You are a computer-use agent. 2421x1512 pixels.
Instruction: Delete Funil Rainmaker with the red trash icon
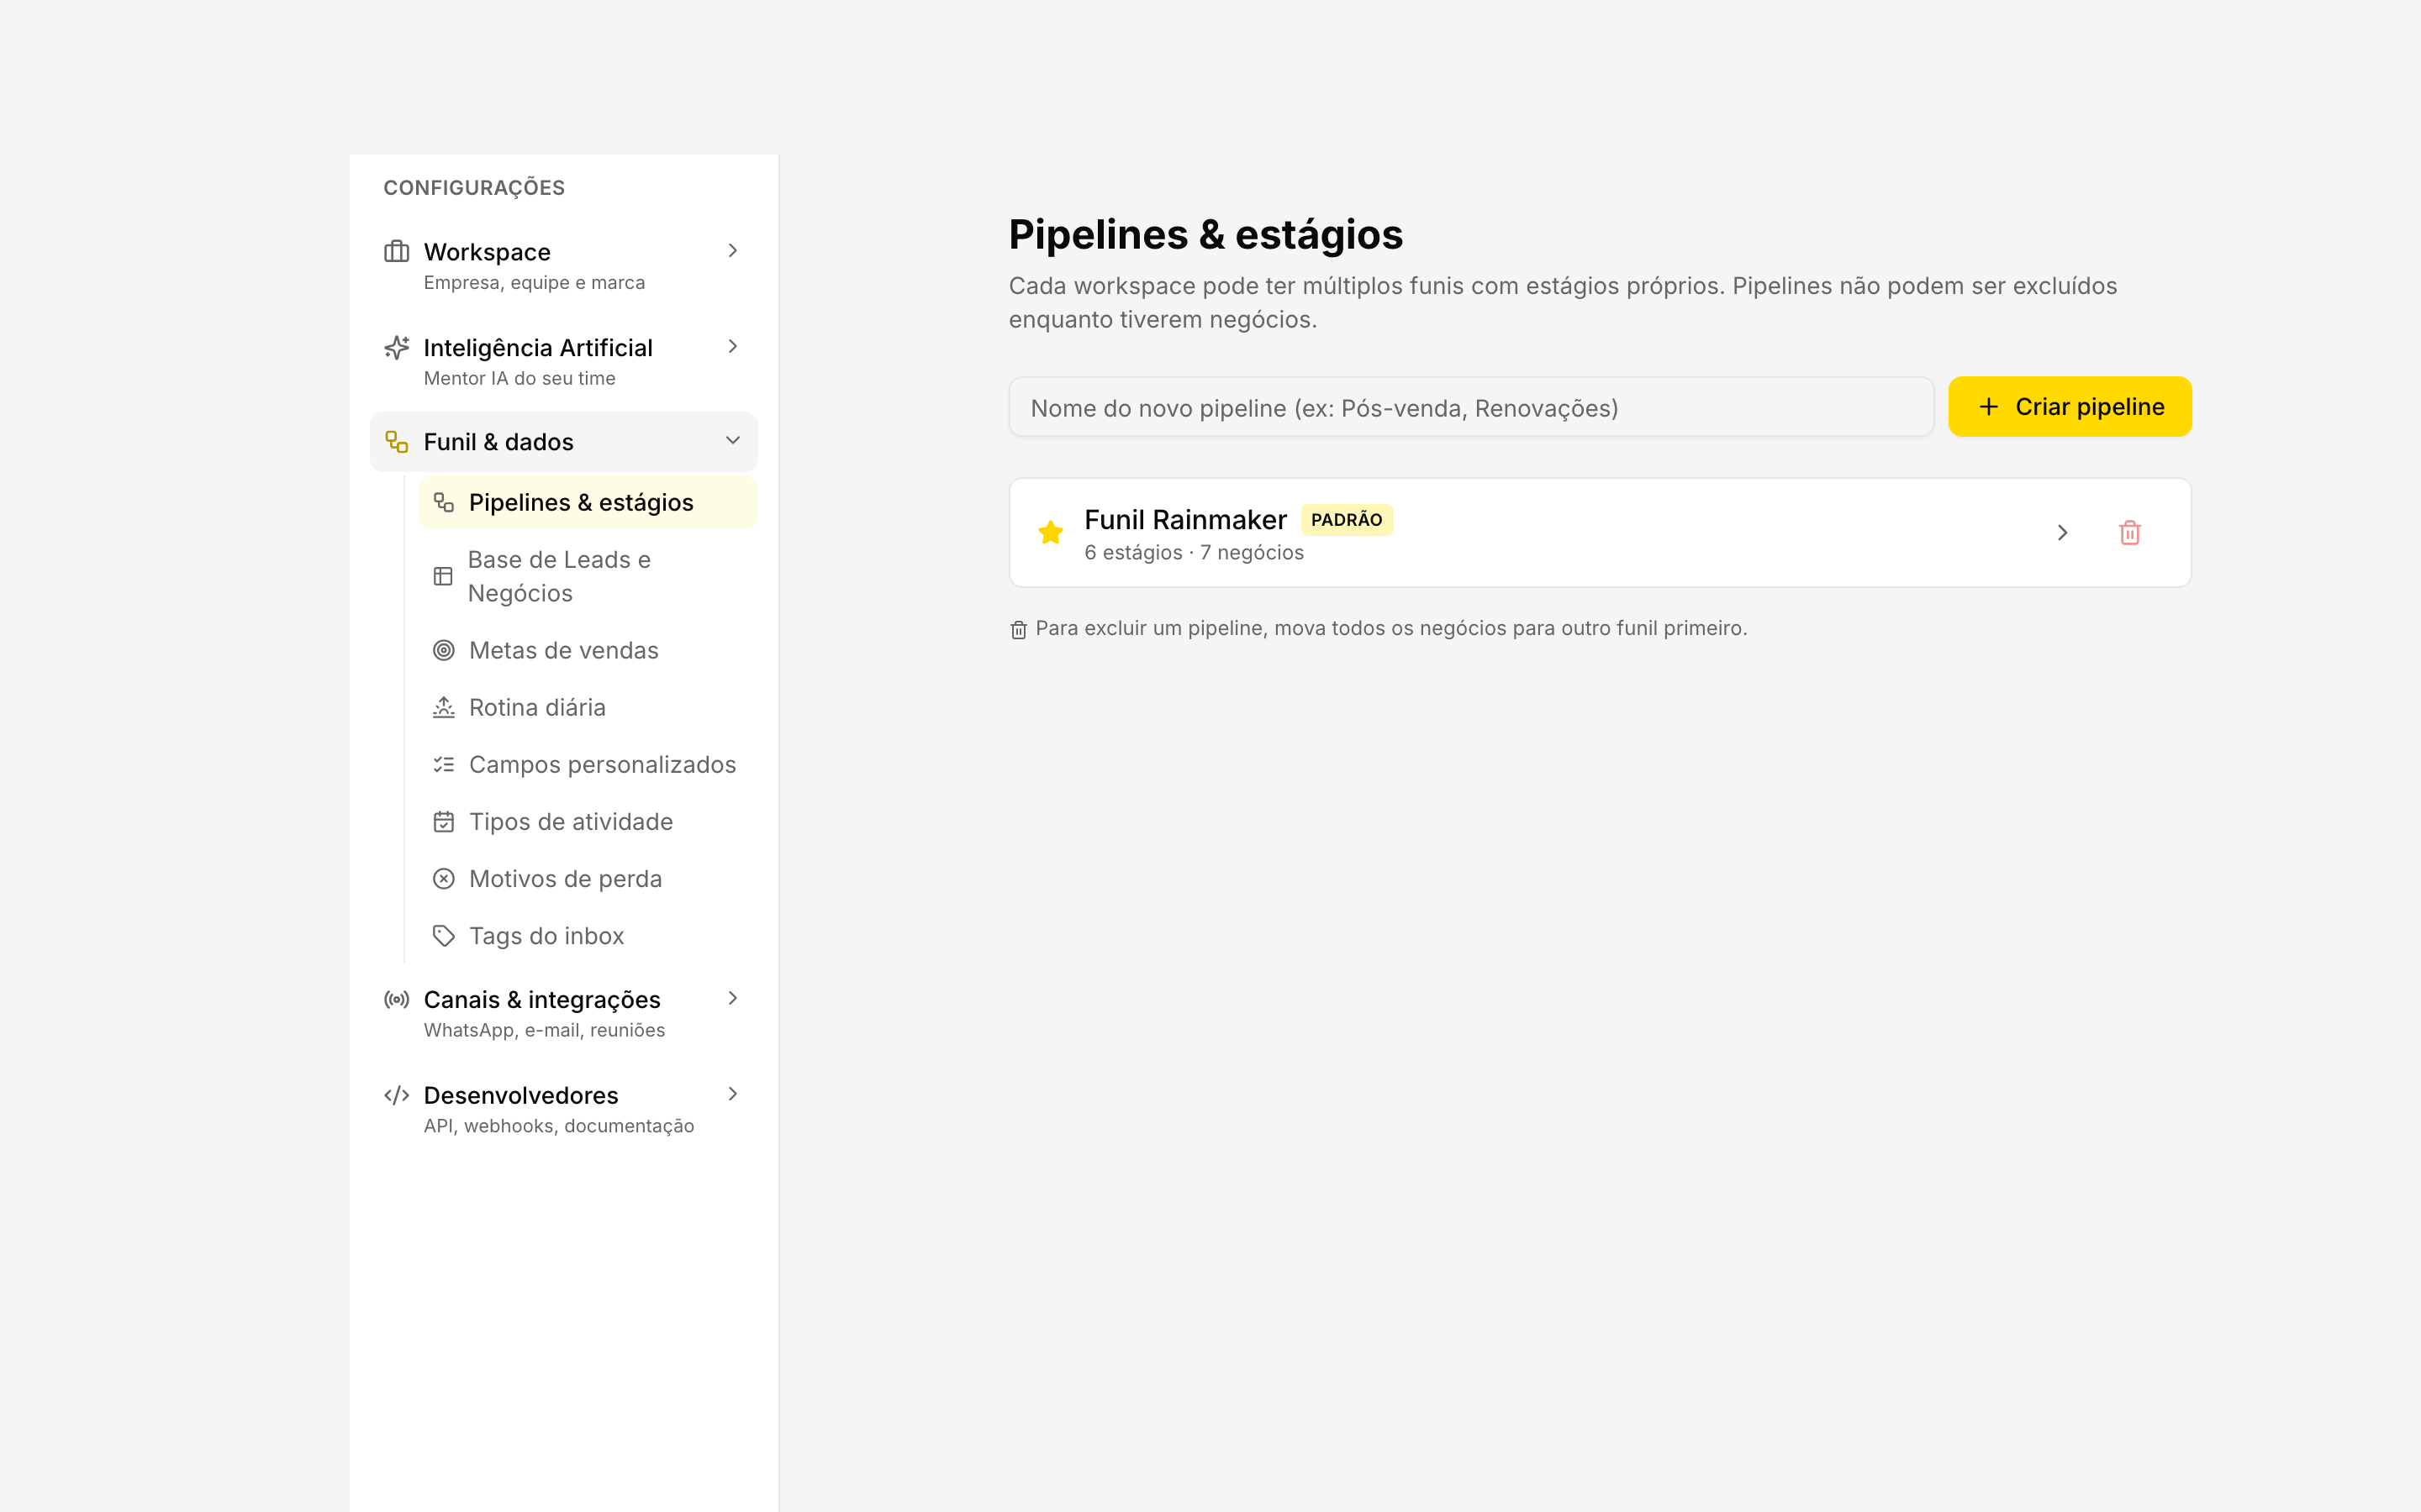(x=2130, y=532)
